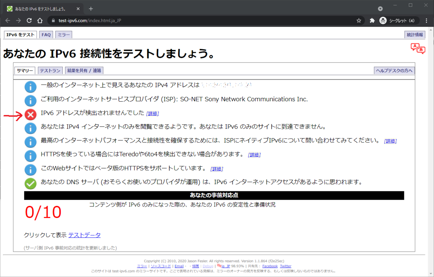The height and width of the screenshot is (277, 434).
Task: Click info icon beside IPv4 address line
Action: (31, 87)
